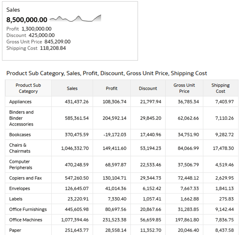This screenshot has height=235, width=241.
Task: Select the Profit column header
Action: 112,88
